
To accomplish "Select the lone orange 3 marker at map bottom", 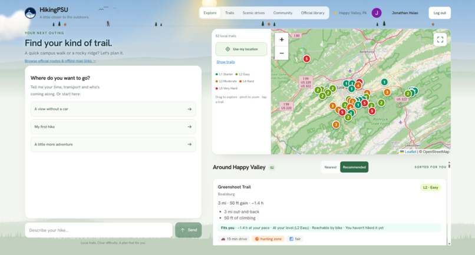I will point(336,124).
